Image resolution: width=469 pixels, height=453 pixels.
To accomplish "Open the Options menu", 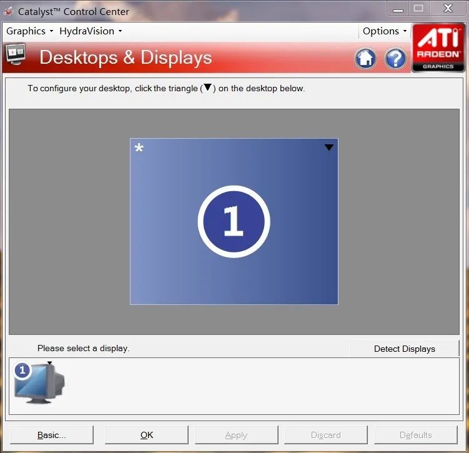I will point(384,31).
